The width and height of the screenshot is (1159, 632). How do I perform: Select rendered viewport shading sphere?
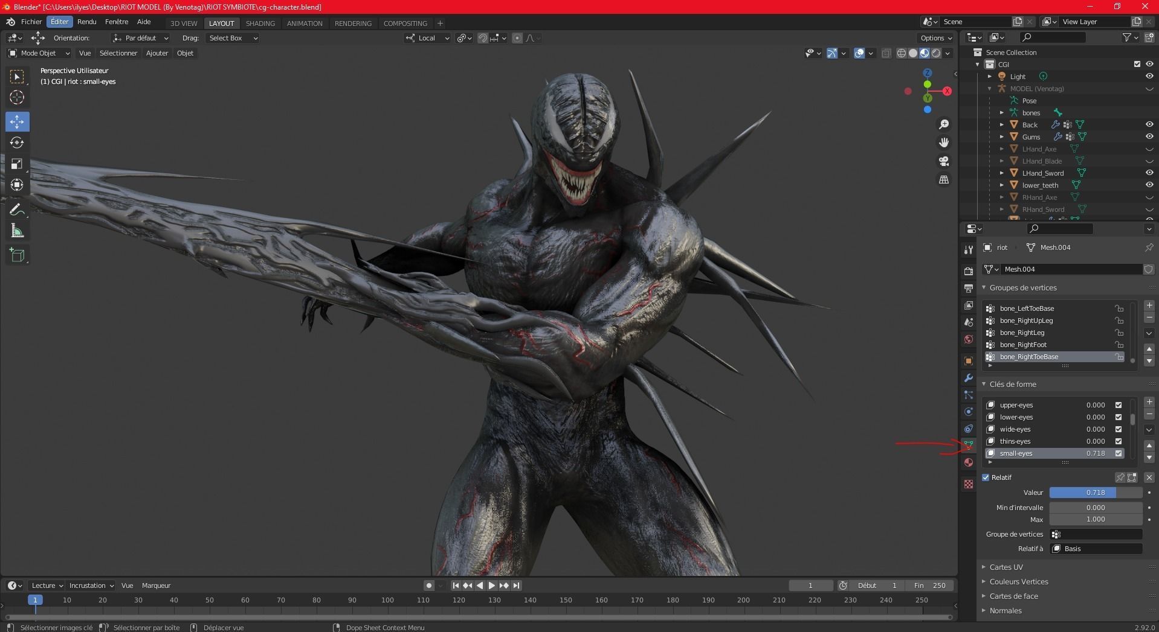coord(936,53)
